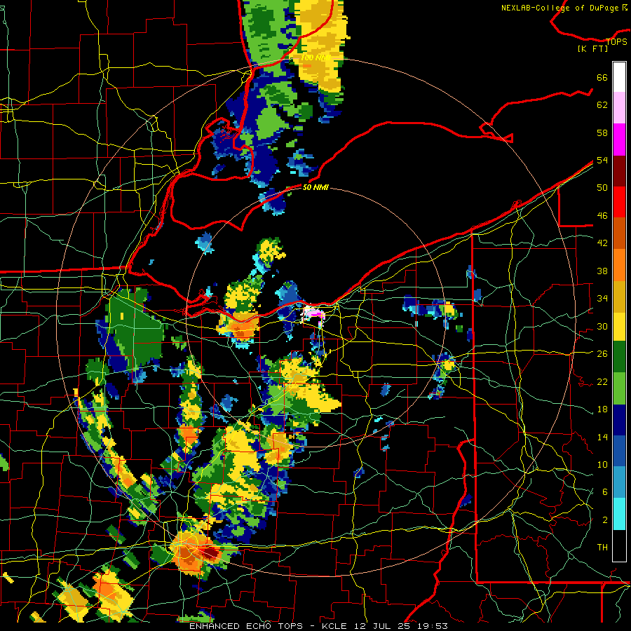Viewport: 631px width, 631px height.
Task: Click the legend value 18
Action: [602, 409]
